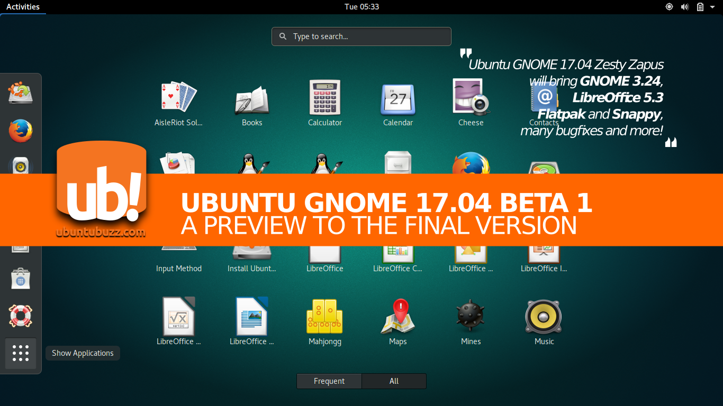Open the Maps application
Screen dimensions: 723x406
(398, 316)
